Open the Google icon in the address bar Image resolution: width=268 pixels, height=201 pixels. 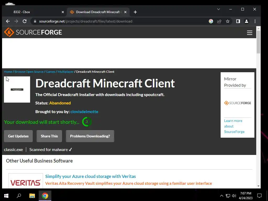tap(211, 21)
